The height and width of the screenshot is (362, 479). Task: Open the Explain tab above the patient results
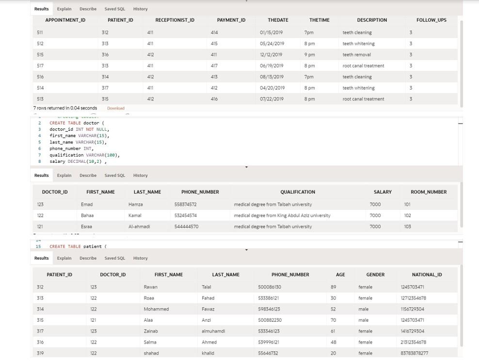64,258
